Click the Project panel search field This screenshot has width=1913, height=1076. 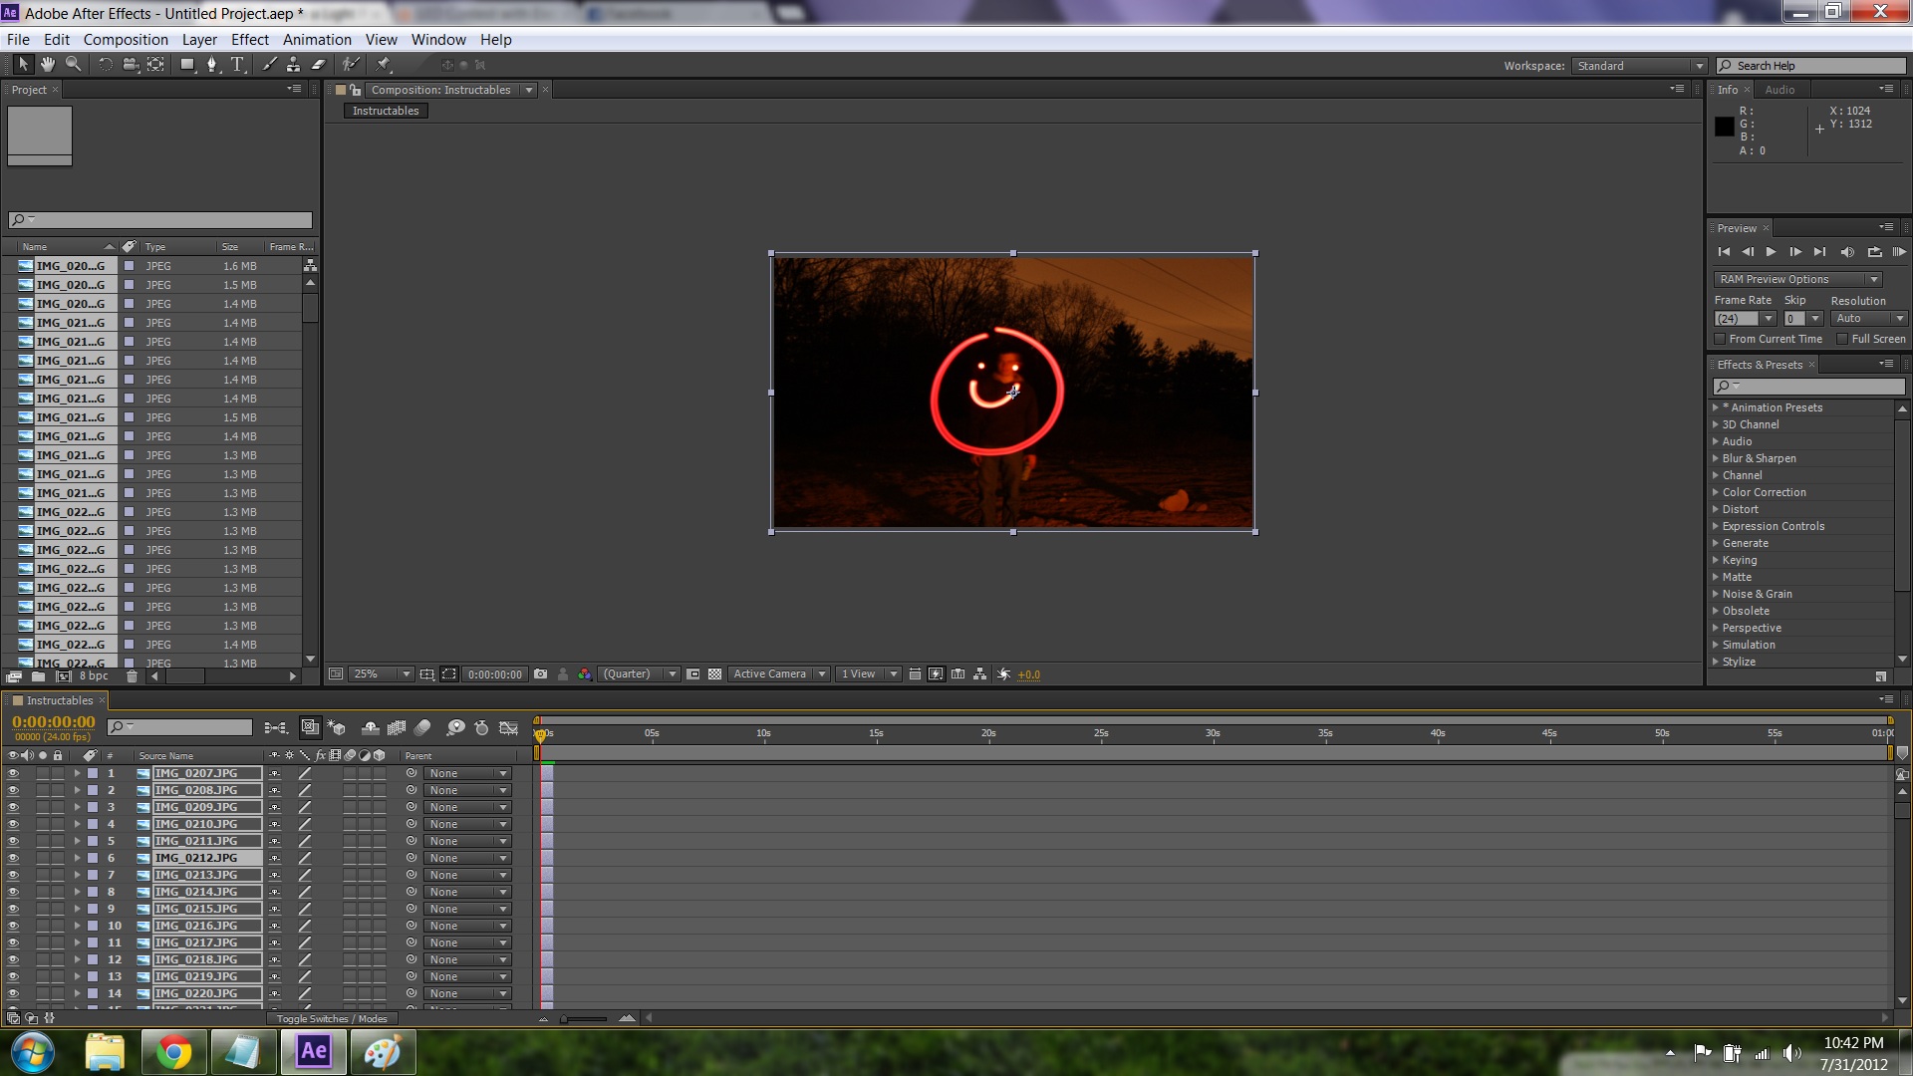coord(160,220)
